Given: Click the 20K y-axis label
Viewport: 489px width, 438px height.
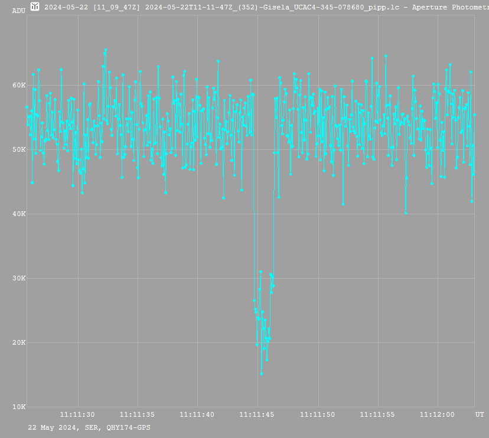Looking at the screenshot, I should pyautogui.click(x=19, y=342).
